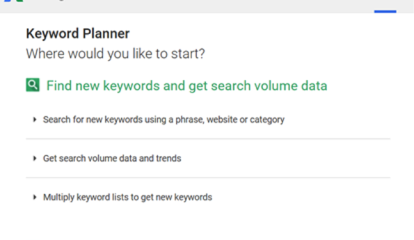The image size is (414, 240).
Task: Click the words phrase, website or category
Action: pos(230,120)
